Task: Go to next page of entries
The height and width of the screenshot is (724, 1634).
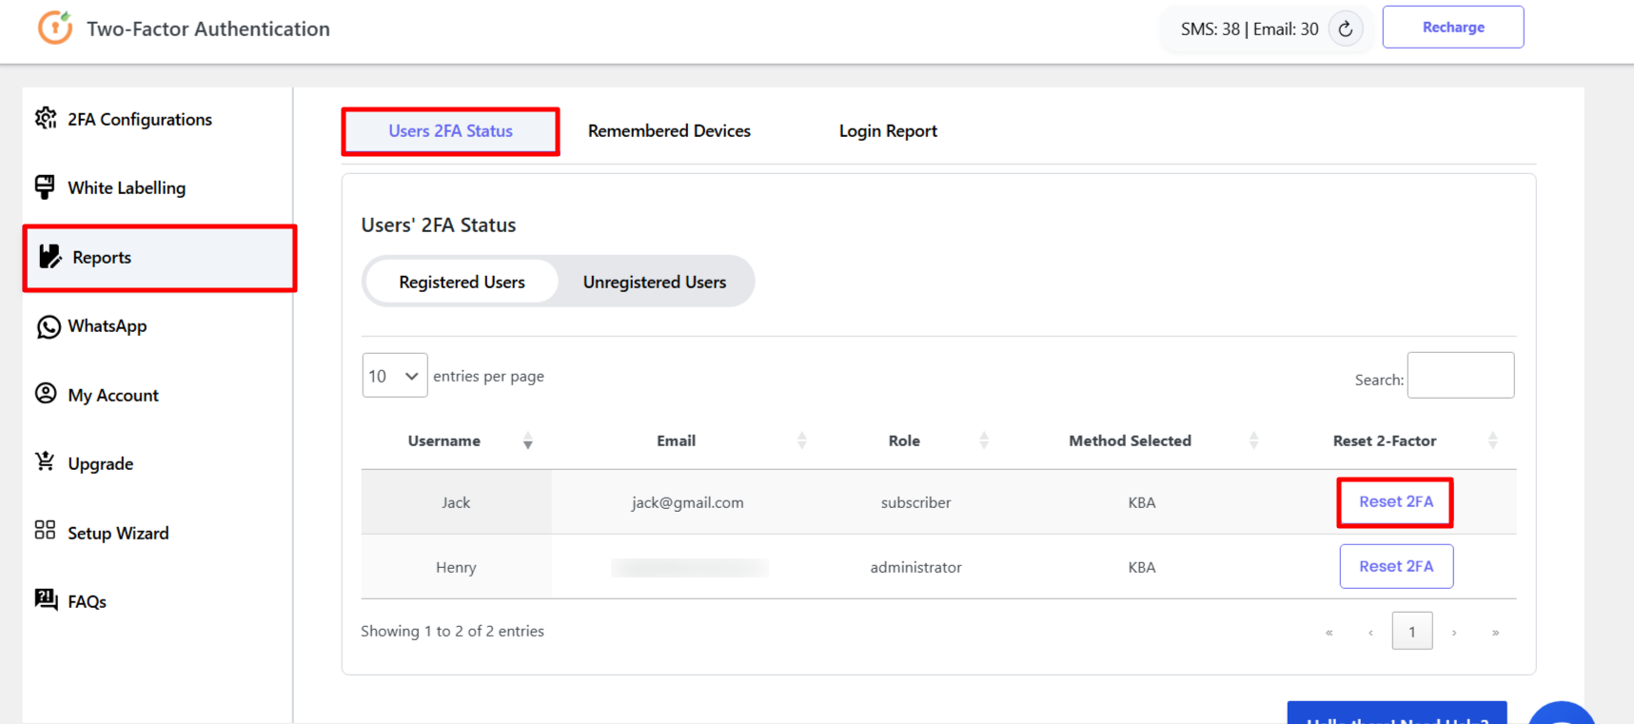Action: coord(1454,632)
